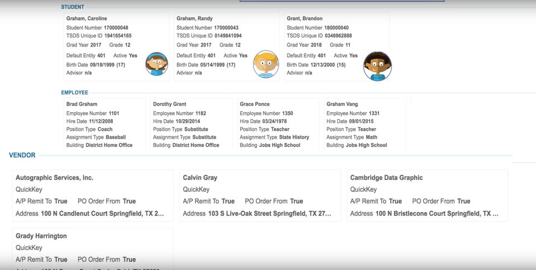Viewport: 536px width, 270px height.
Task: Select TSDS Unique ID 0149841094
Action: click(228, 36)
